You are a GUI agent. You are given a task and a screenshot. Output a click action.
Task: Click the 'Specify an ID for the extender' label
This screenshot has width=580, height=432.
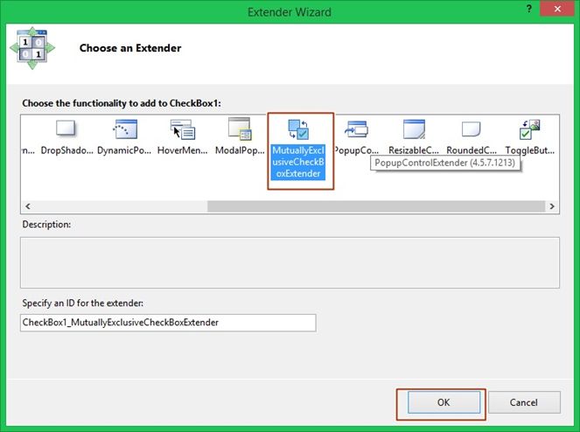click(x=83, y=303)
